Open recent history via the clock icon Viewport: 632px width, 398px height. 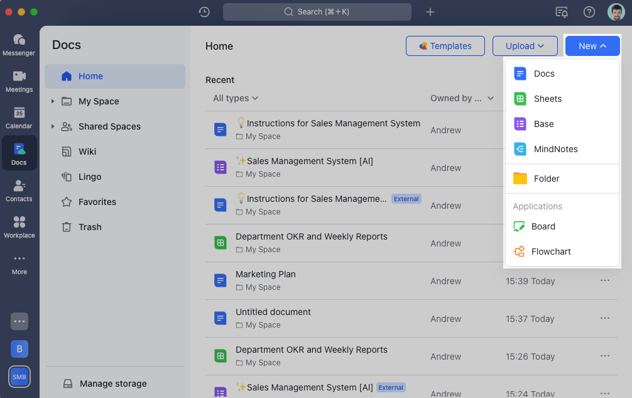point(204,11)
